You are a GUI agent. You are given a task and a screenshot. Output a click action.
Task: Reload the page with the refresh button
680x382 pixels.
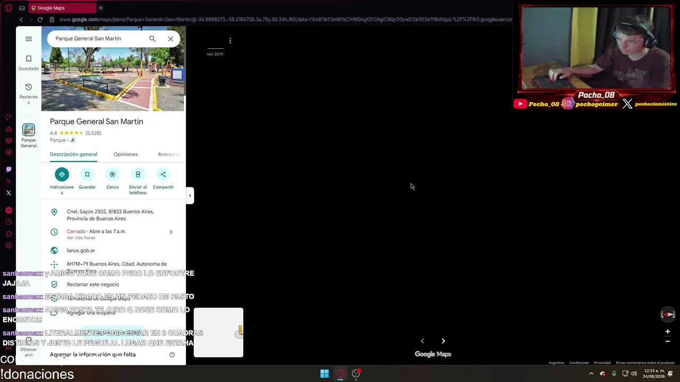(x=40, y=20)
